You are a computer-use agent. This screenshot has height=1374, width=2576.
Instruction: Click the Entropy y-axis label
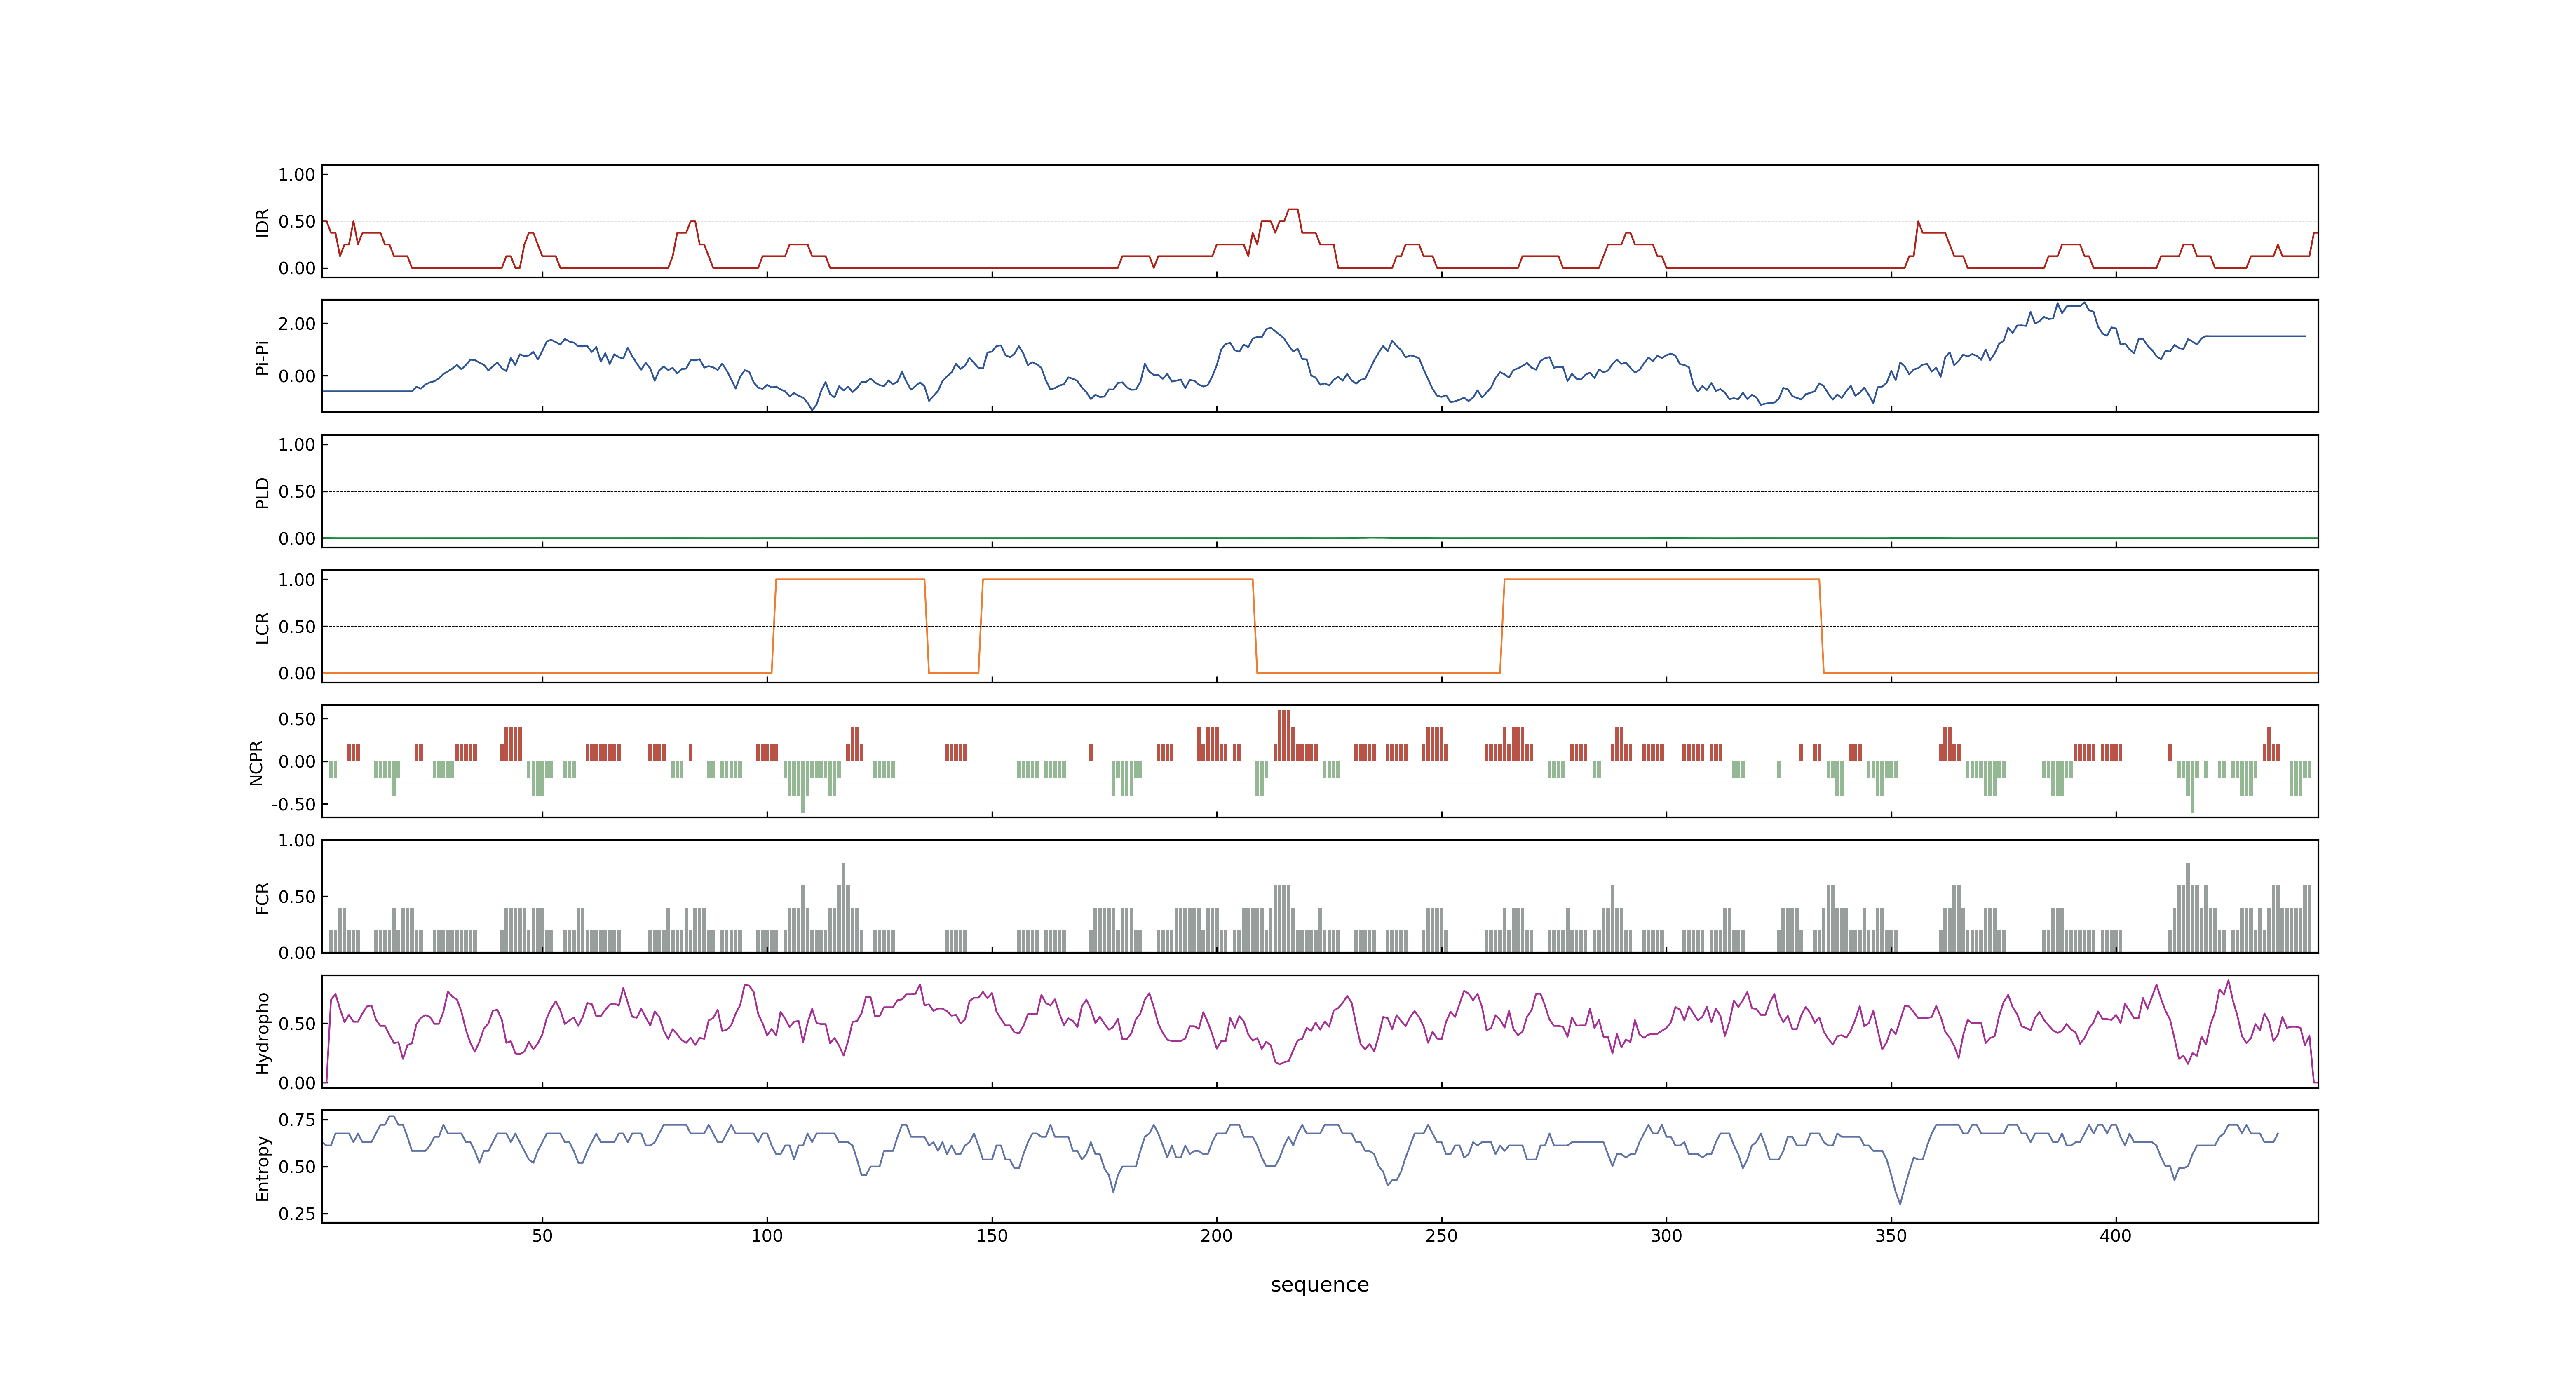(x=263, y=1167)
